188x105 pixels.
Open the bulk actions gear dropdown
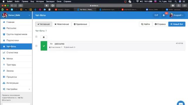coord(44,37)
